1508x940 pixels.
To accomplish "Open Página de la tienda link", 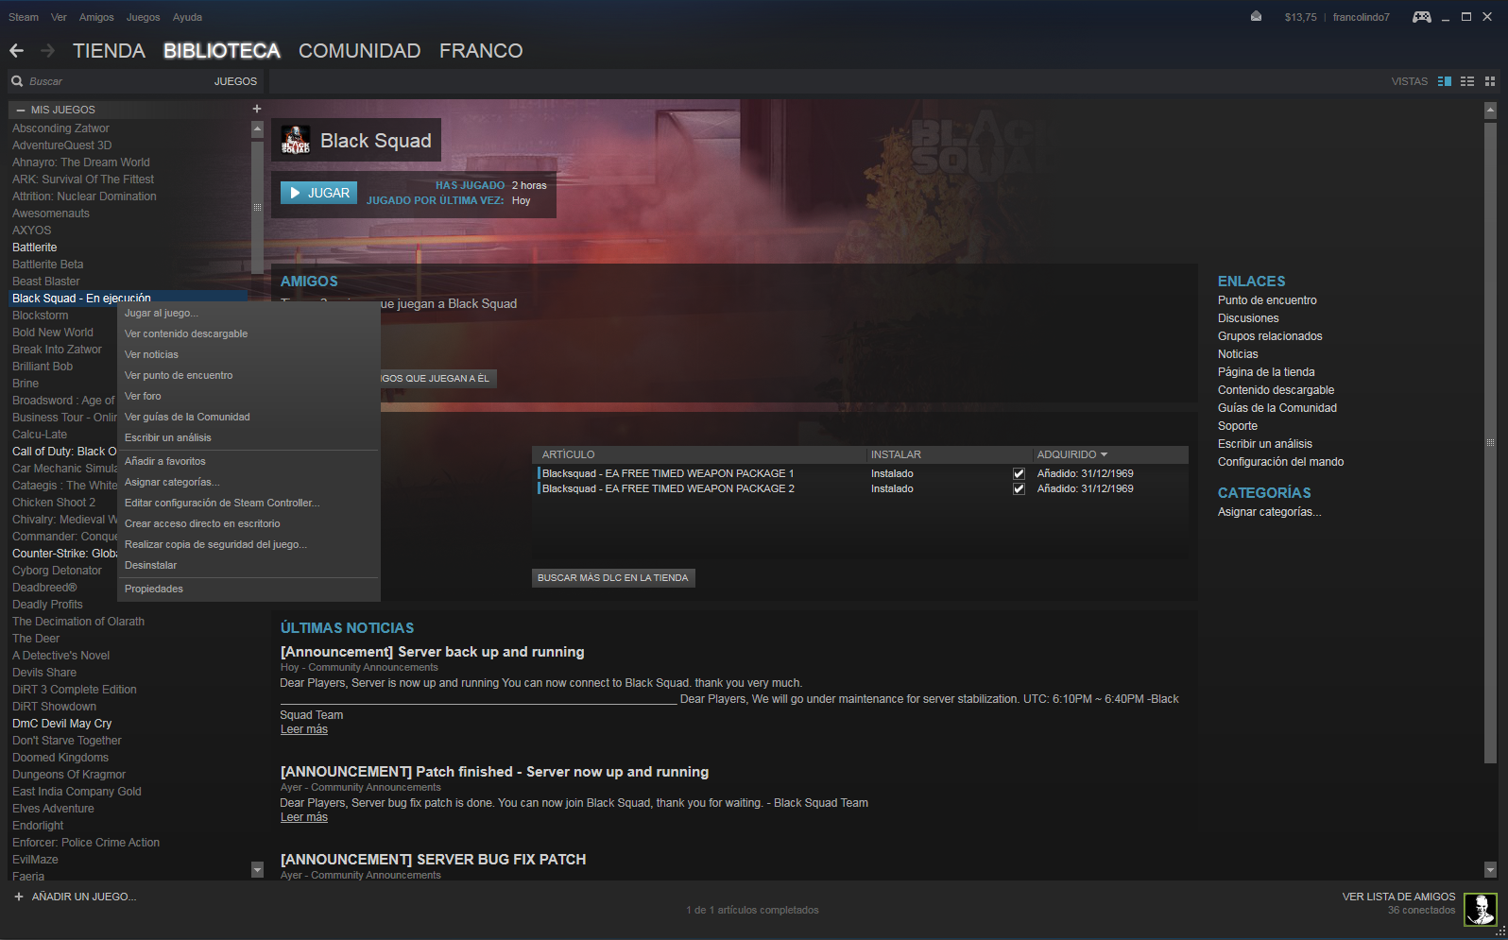I will click(x=1265, y=372).
